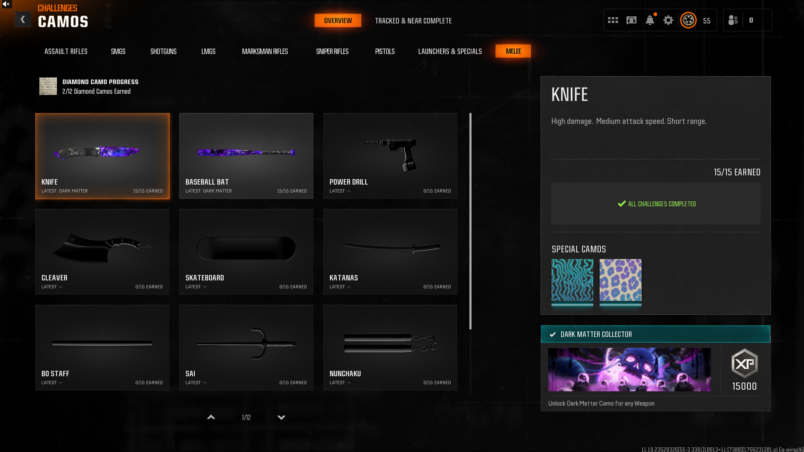Switch to Assault Rifles tab

[x=66, y=51]
